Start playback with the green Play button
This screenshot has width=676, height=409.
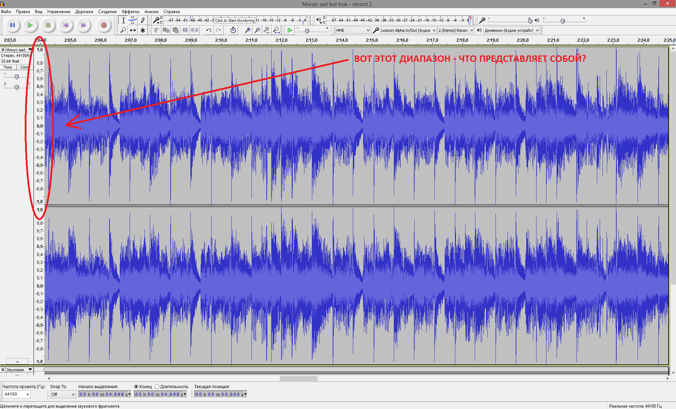click(30, 25)
